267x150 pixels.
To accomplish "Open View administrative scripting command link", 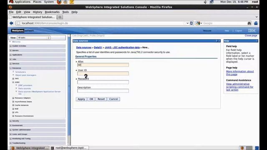I will tap(239, 87).
